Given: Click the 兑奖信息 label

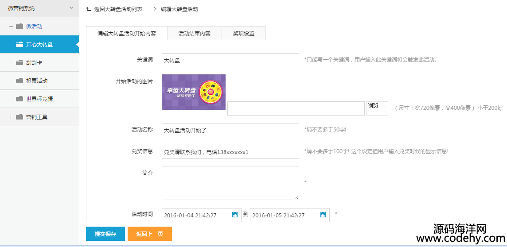Looking at the screenshot, I should pos(142,151).
